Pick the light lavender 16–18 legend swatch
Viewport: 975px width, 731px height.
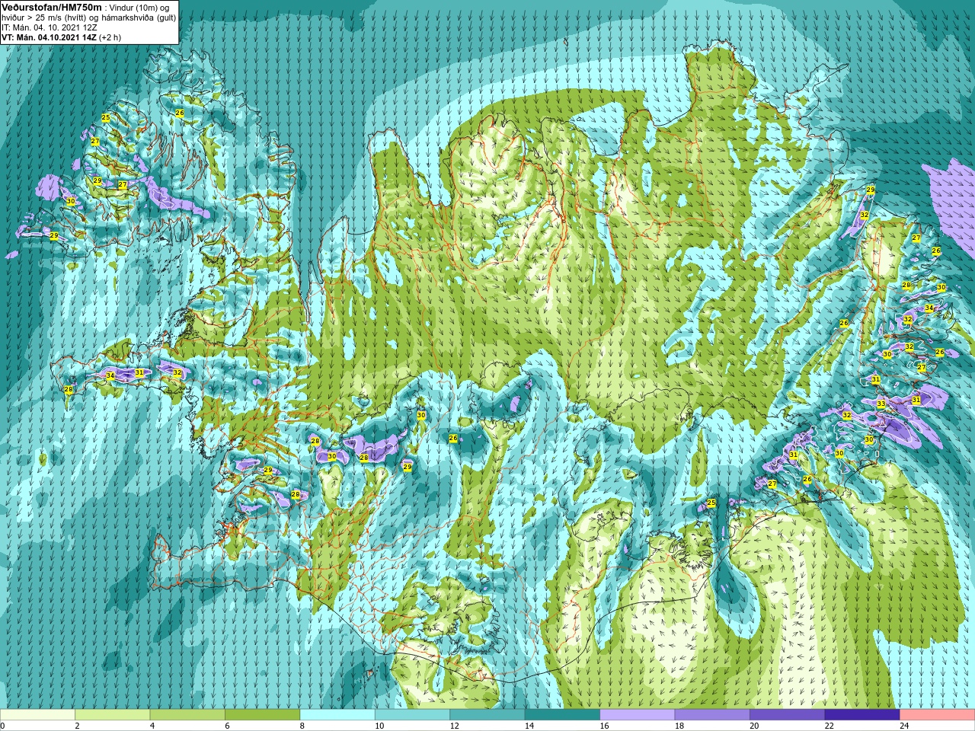coord(638,714)
